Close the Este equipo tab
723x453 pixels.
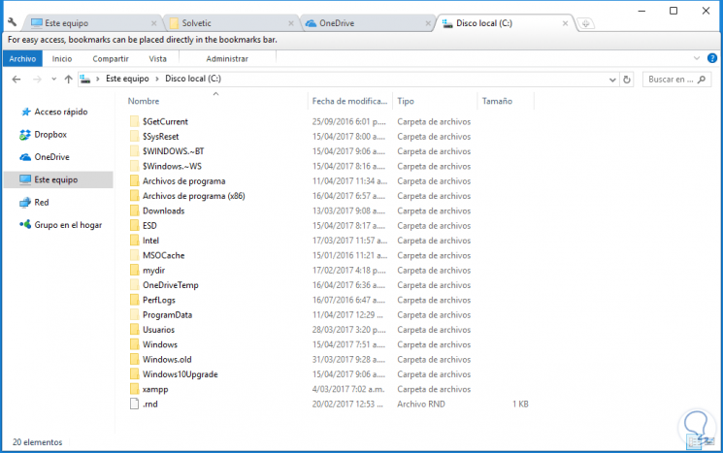click(x=153, y=23)
